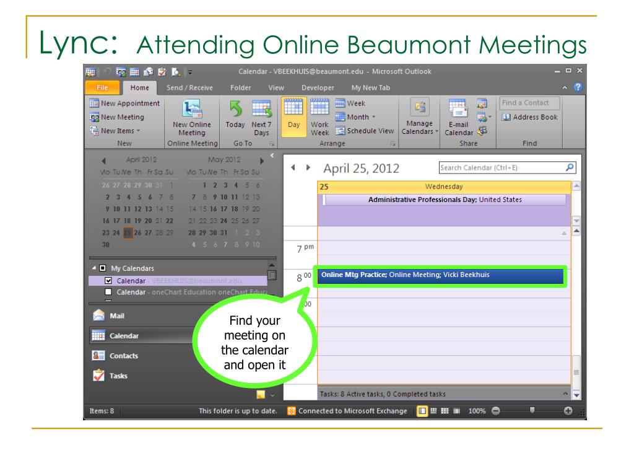Viewport: 634px width, 476px height.
Task: Select Reading view button in status bar
Action: click(x=456, y=411)
